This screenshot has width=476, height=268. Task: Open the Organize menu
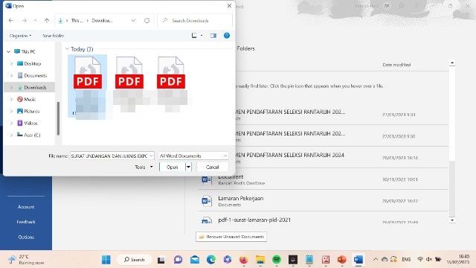click(x=20, y=36)
